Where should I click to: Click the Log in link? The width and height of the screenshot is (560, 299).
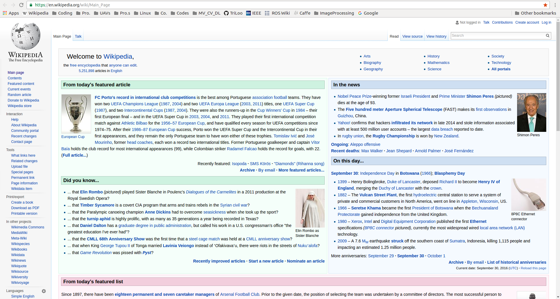click(547, 22)
